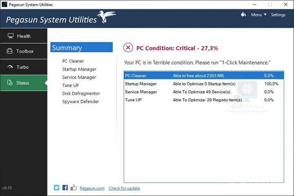Open the Twitter icon link
The image size is (294, 196).
click(56, 187)
